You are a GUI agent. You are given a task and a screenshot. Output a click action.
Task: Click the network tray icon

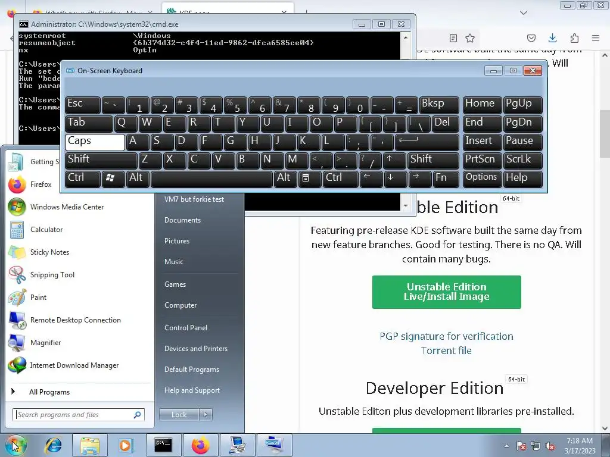(x=536, y=446)
